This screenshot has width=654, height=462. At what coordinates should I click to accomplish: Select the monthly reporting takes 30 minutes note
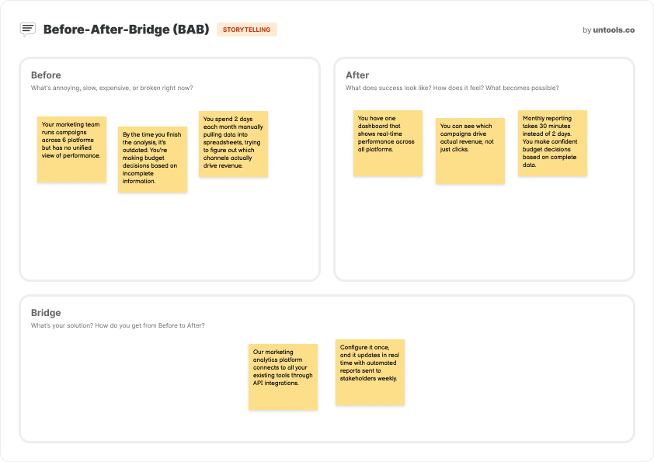tap(552, 143)
